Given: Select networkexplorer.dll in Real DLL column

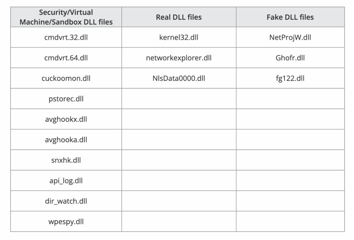Looking at the screenshot, I should (179, 58).
